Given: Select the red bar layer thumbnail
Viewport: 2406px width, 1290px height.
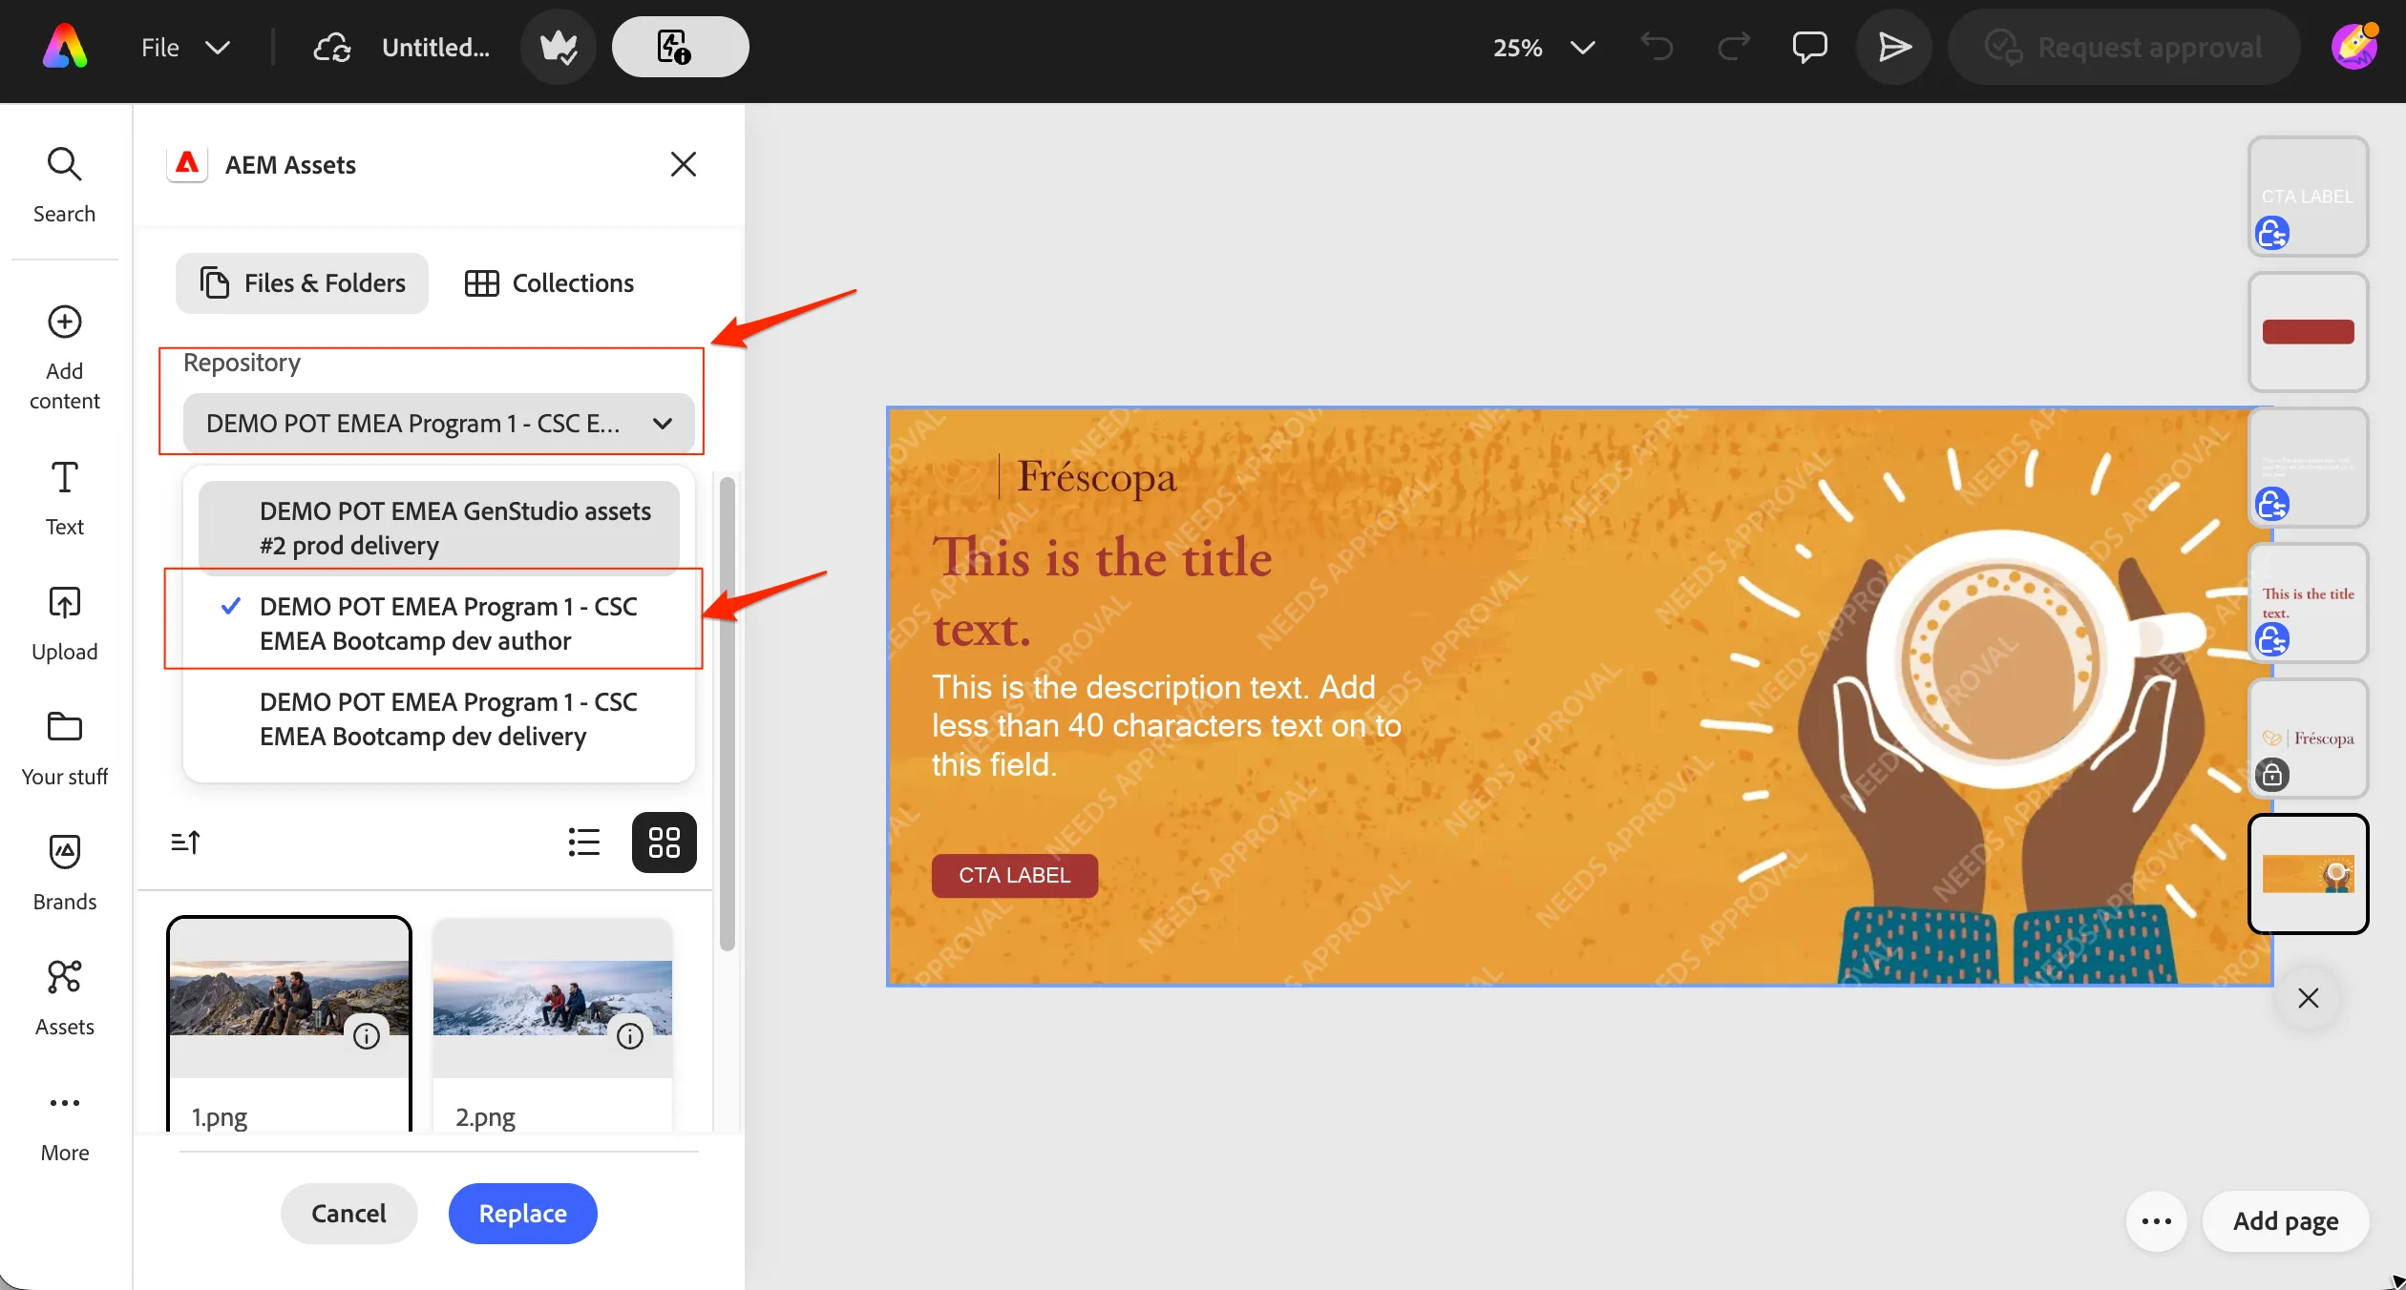Looking at the screenshot, I should 2309,332.
